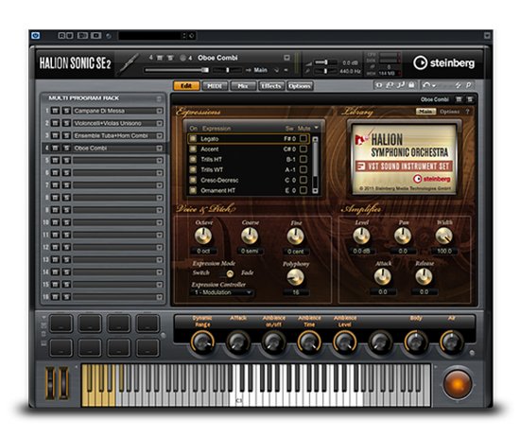Flip the Expression Mode Switch/Fade toggle

[x=226, y=273]
